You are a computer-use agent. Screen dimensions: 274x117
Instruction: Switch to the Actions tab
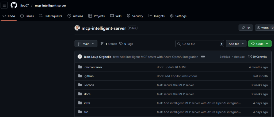coord(75,16)
